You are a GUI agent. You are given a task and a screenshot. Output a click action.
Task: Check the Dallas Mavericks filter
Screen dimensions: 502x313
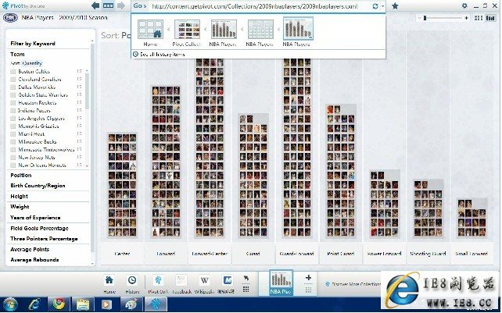(x=13, y=87)
